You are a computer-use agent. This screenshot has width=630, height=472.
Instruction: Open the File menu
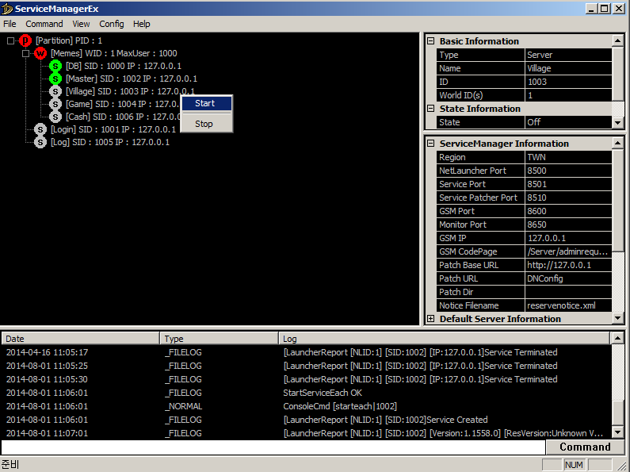pyautogui.click(x=10, y=24)
